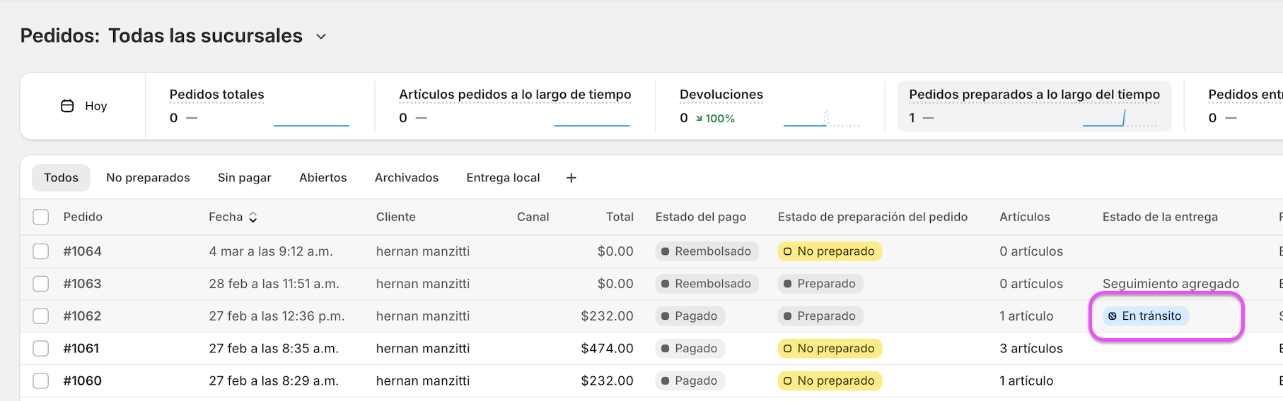Toggle the select-all orders checkbox
The height and width of the screenshot is (401, 1283).
pyautogui.click(x=41, y=217)
